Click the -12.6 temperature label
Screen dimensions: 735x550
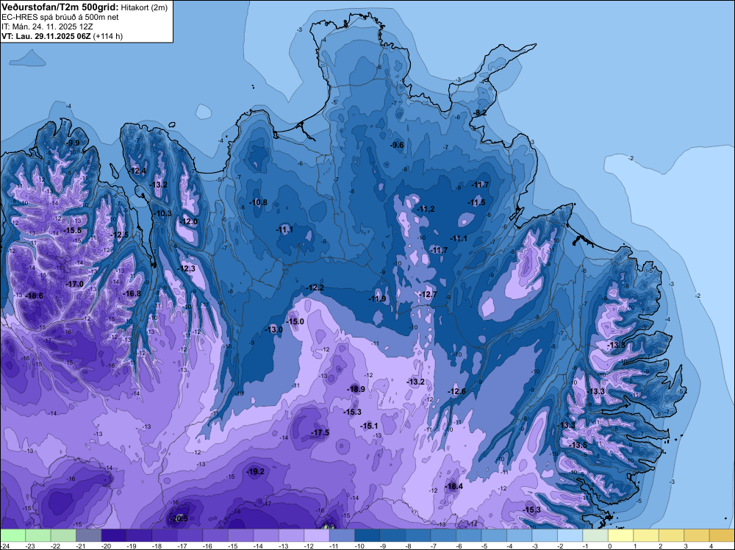click(x=457, y=391)
